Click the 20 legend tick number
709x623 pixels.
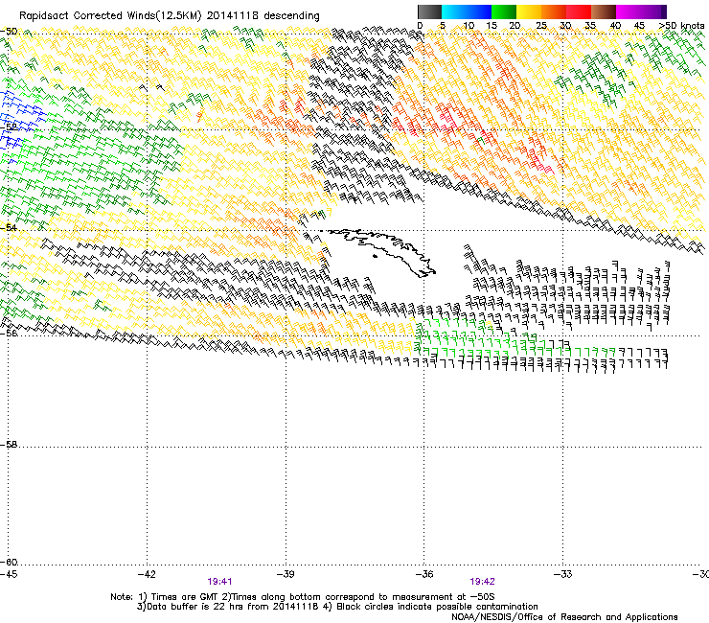(515, 26)
